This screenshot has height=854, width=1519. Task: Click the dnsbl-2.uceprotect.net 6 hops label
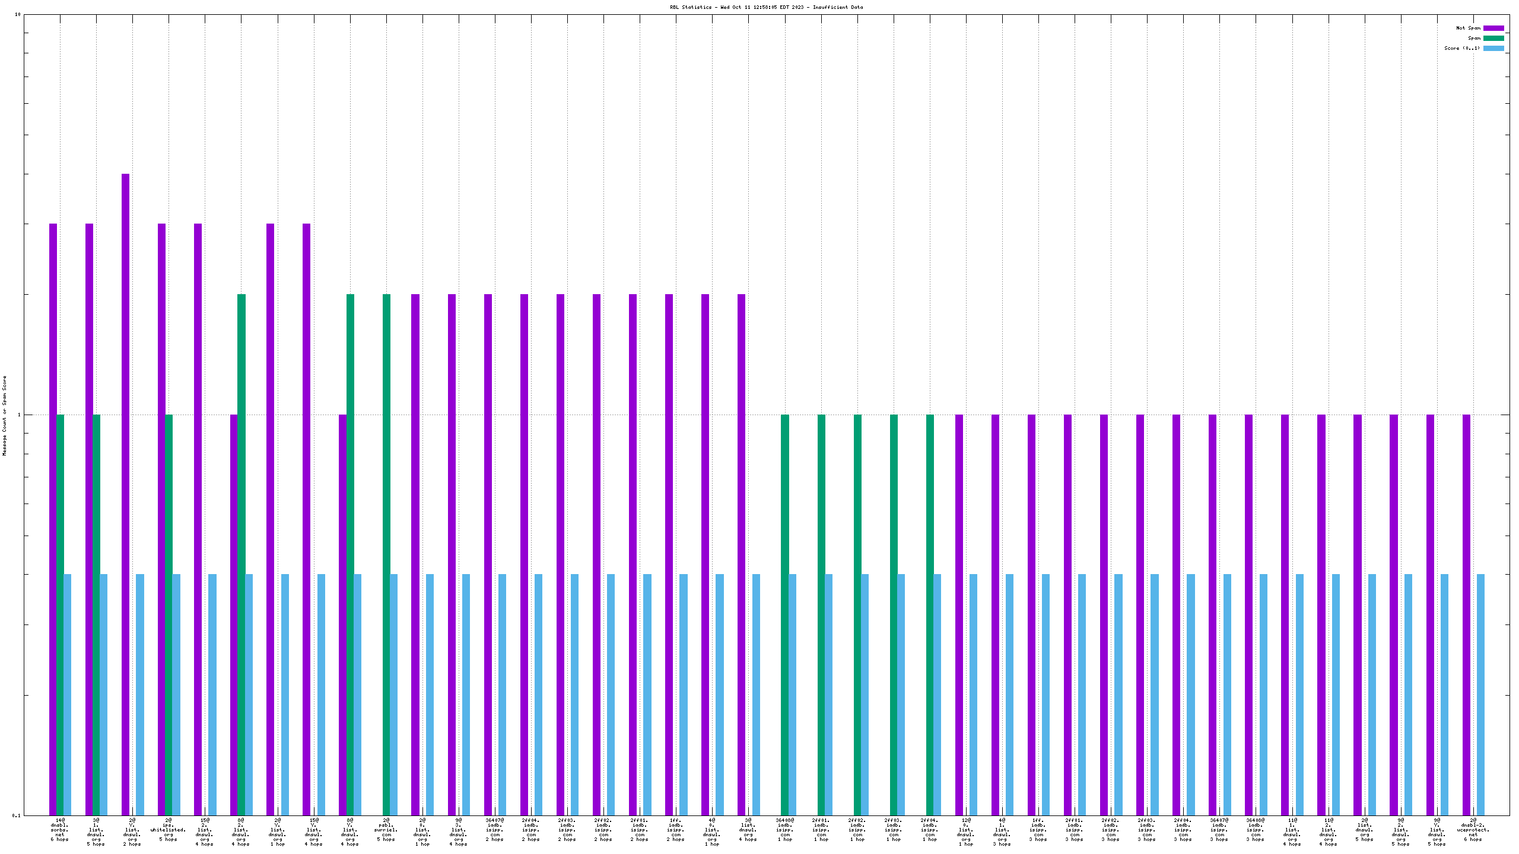(1473, 830)
